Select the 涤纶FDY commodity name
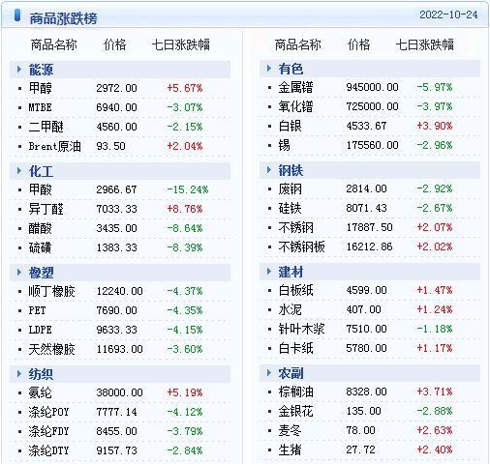The image size is (490, 464). coord(49,431)
